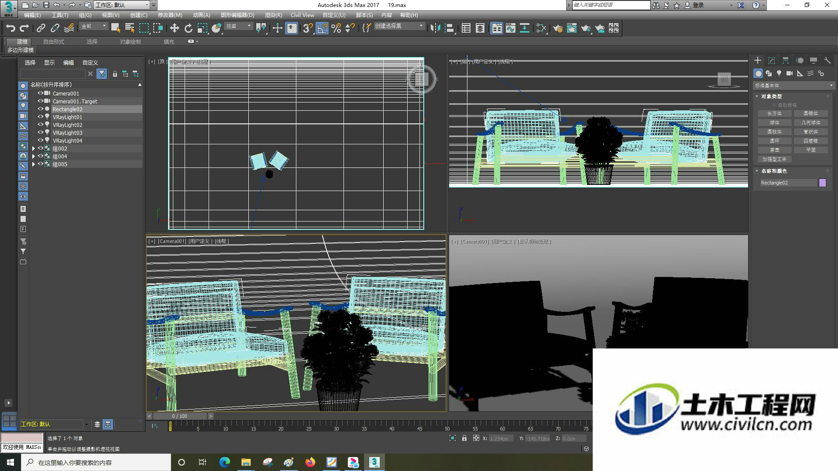Image resolution: width=838 pixels, height=471 pixels.
Task: Expand the 组002 group in scene explorer
Action: point(34,149)
